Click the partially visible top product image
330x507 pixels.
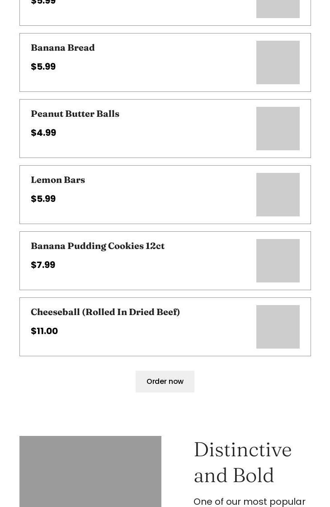click(x=278, y=9)
